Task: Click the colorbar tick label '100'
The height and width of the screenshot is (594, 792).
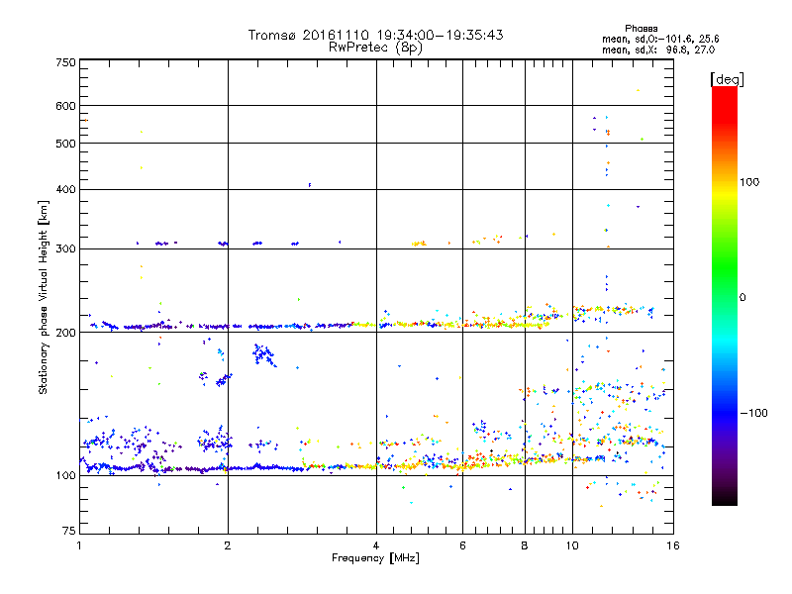Action: point(749,182)
